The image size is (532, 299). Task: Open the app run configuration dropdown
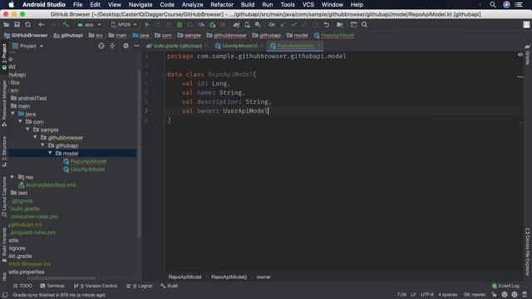pos(89,25)
